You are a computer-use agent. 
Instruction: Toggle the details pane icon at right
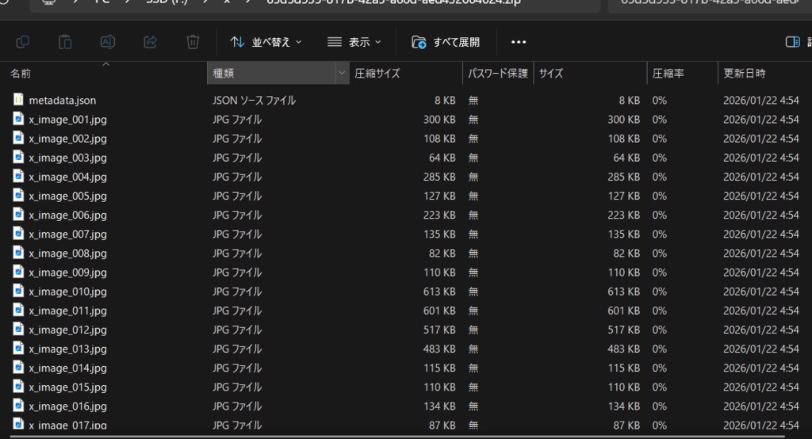point(793,42)
